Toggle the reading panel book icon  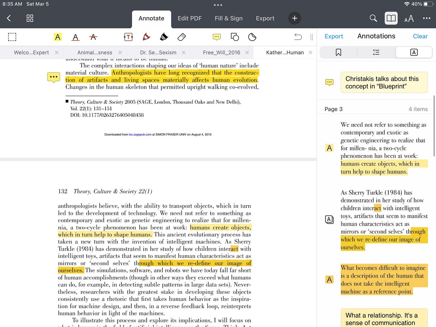[x=391, y=18]
